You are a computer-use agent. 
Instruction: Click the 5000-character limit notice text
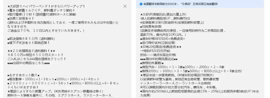180,4
